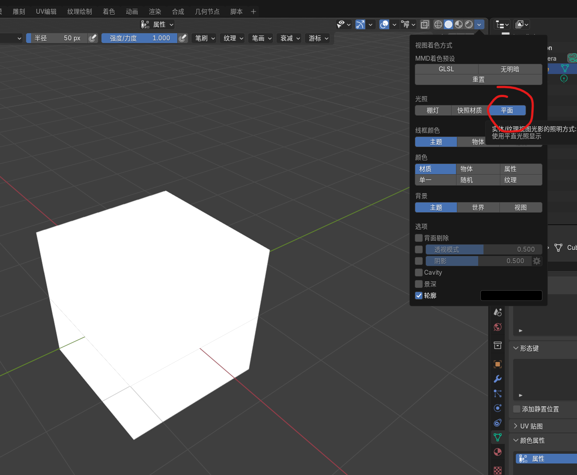Enable 景深 depth of field checkbox
This screenshot has width=577, height=475.
(419, 284)
